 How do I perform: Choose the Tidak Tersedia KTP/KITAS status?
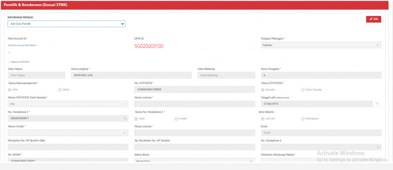(x=303, y=90)
